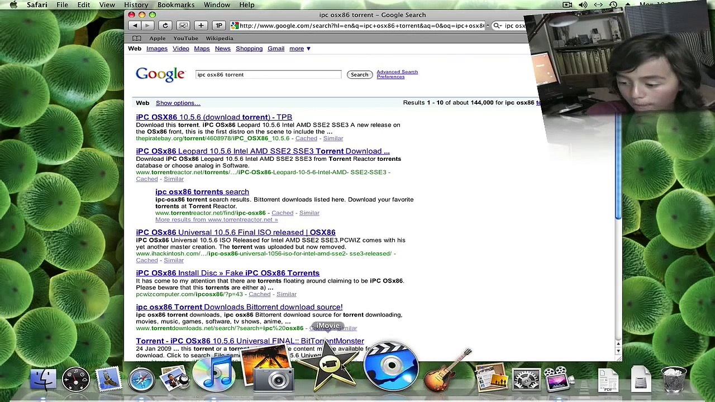Switch to Google Images

pos(156,49)
